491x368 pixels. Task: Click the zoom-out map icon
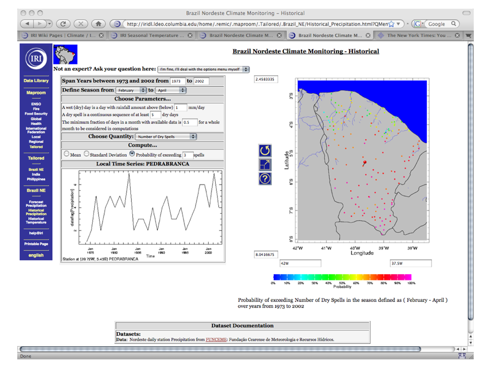265,164
